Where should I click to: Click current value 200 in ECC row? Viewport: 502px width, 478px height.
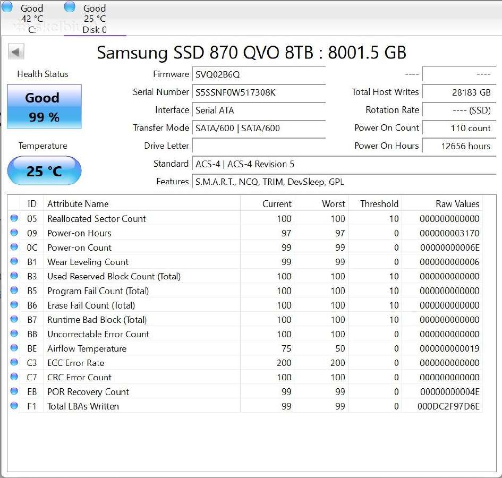(x=284, y=363)
